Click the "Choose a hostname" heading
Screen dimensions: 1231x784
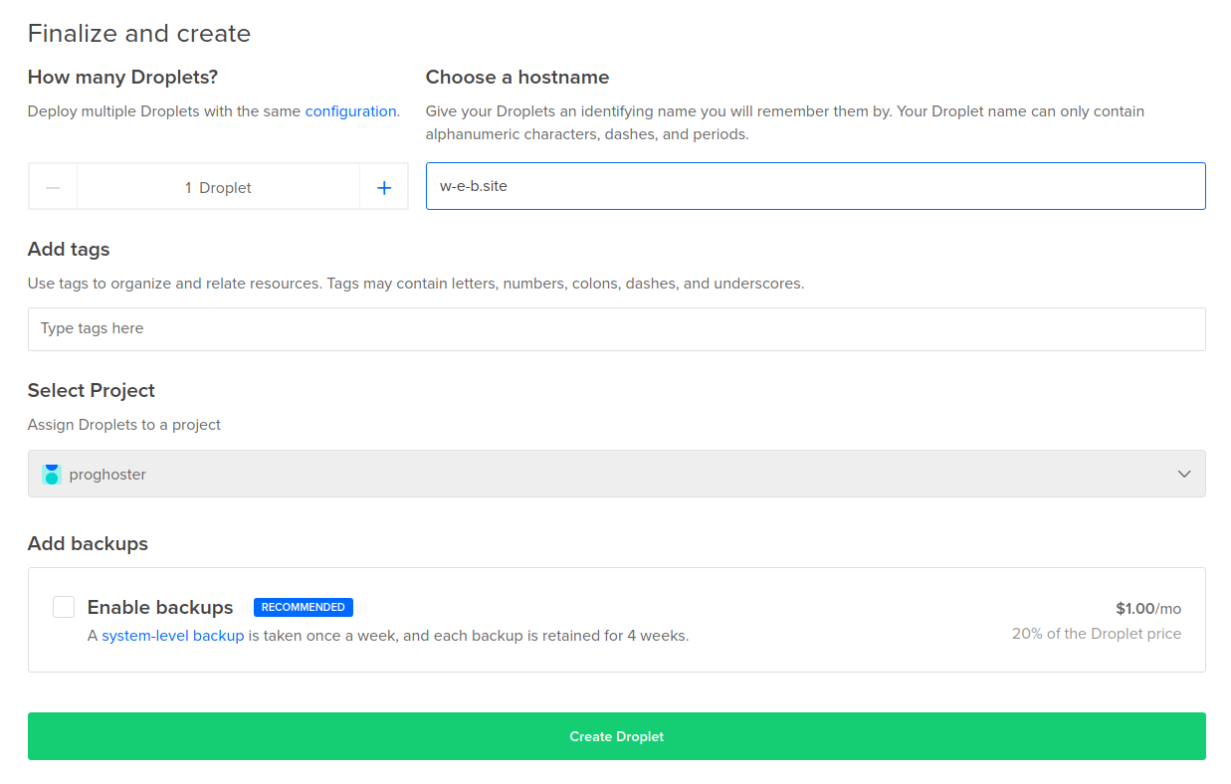click(517, 78)
